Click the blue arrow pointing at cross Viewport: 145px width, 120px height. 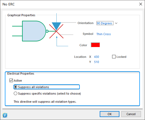coord(57,38)
